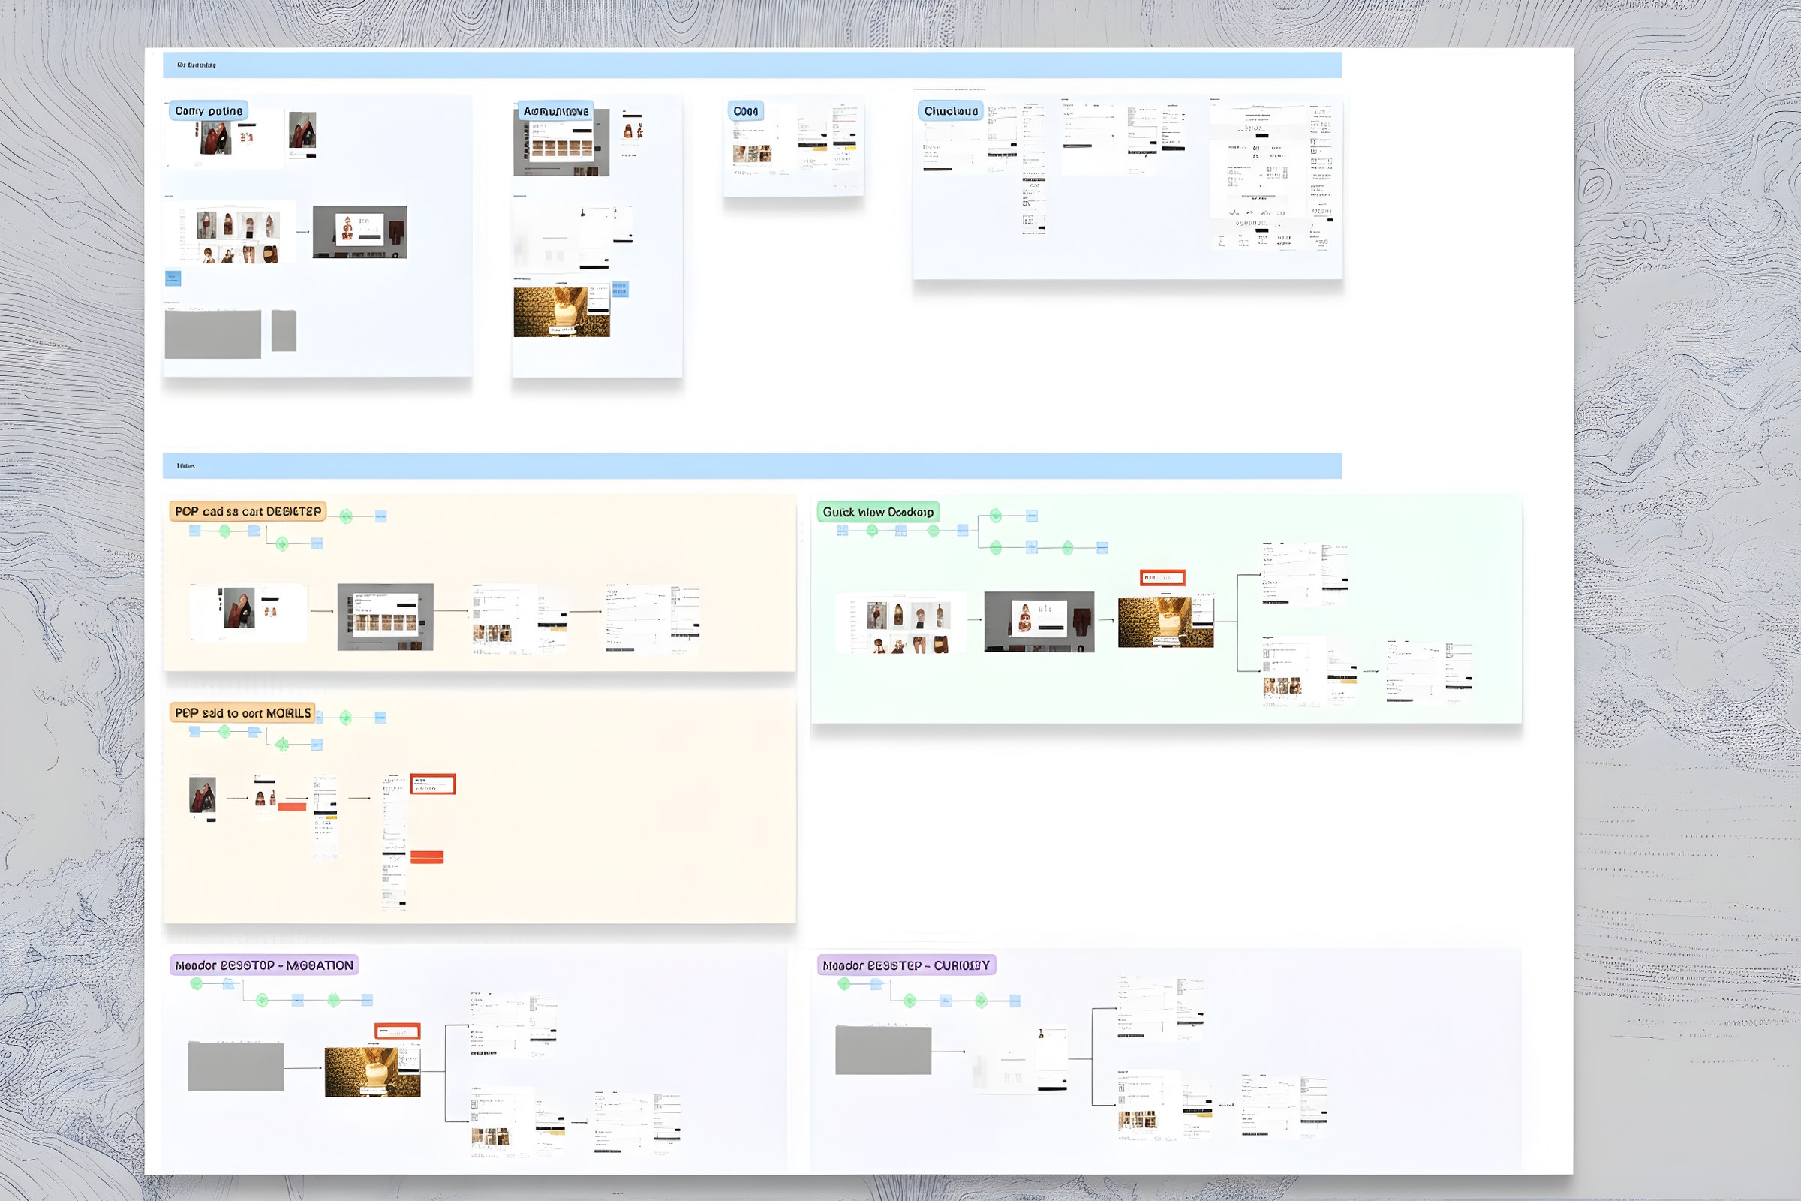The height and width of the screenshot is (1201, 1801).
Task: Select blue sticky note in Aumunmova section
Action: (620, 290)
